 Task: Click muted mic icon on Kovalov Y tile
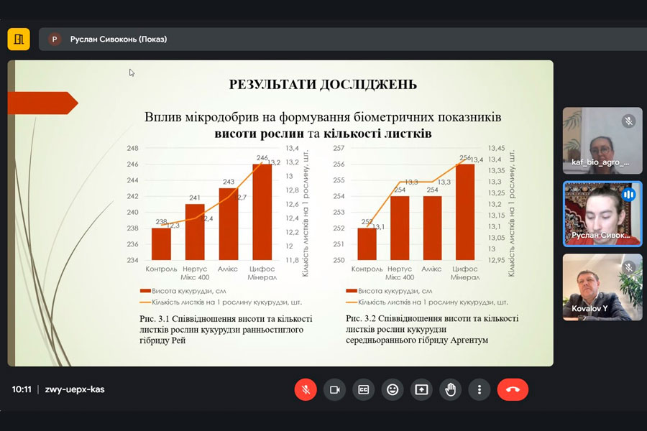628,267
